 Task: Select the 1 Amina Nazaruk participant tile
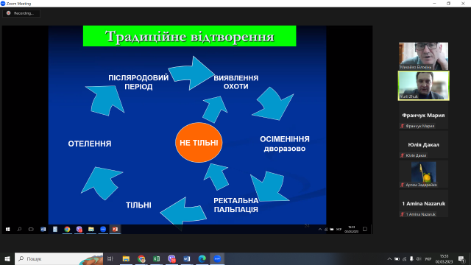click(x=423, y=204)
